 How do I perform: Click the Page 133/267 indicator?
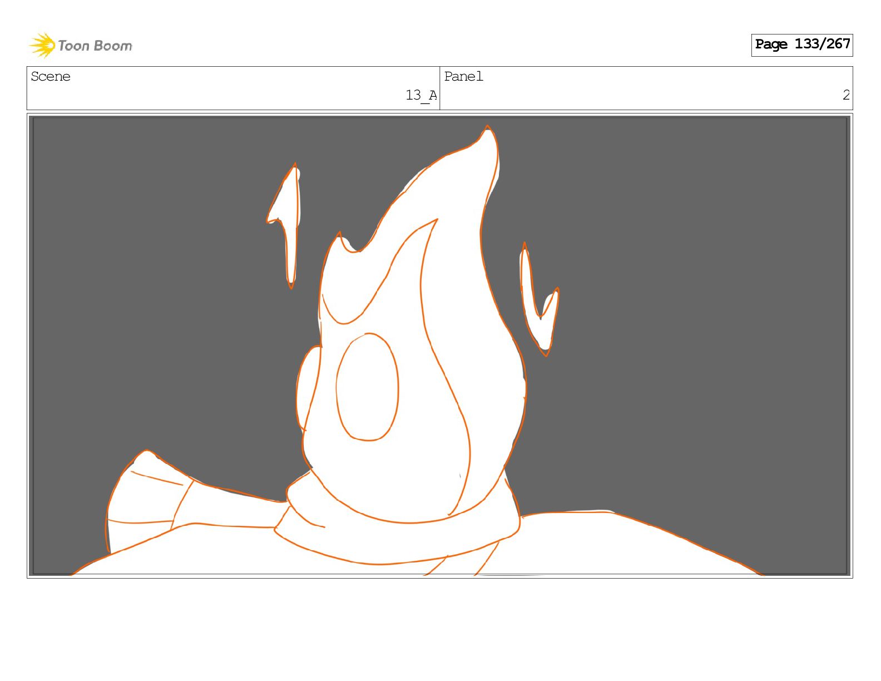pos(802,45)
